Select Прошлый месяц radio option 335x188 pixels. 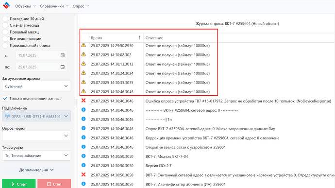point(5,32)
